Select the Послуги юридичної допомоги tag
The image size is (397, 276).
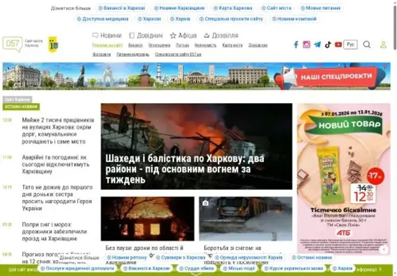click(77, 269)
